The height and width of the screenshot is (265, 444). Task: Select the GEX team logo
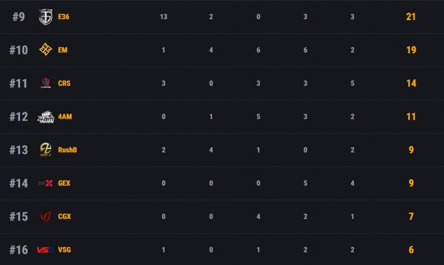point(46,183)
